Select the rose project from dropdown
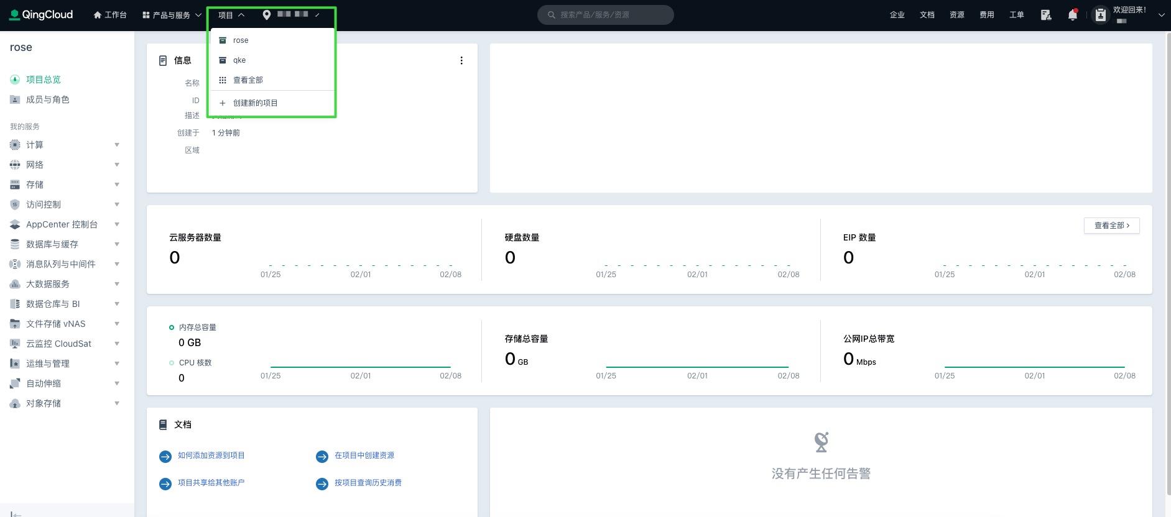The width and height of the screenshot is (1171, 517). point(241,40)
